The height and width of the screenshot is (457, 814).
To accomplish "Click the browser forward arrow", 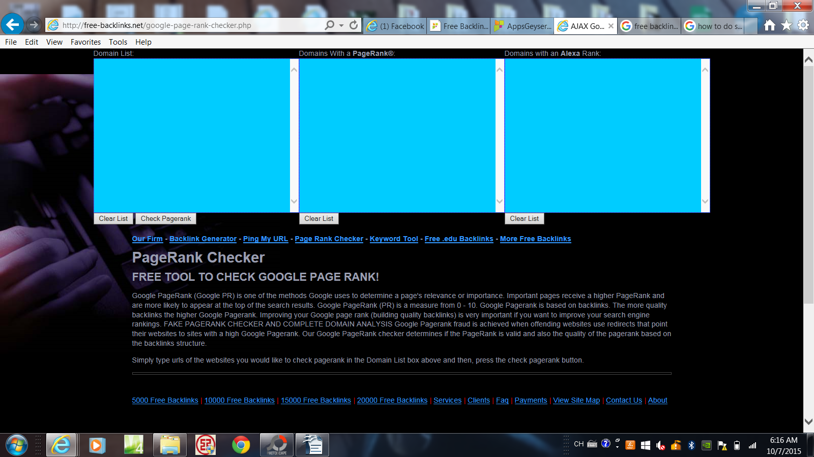I will [x=34, y=24].
